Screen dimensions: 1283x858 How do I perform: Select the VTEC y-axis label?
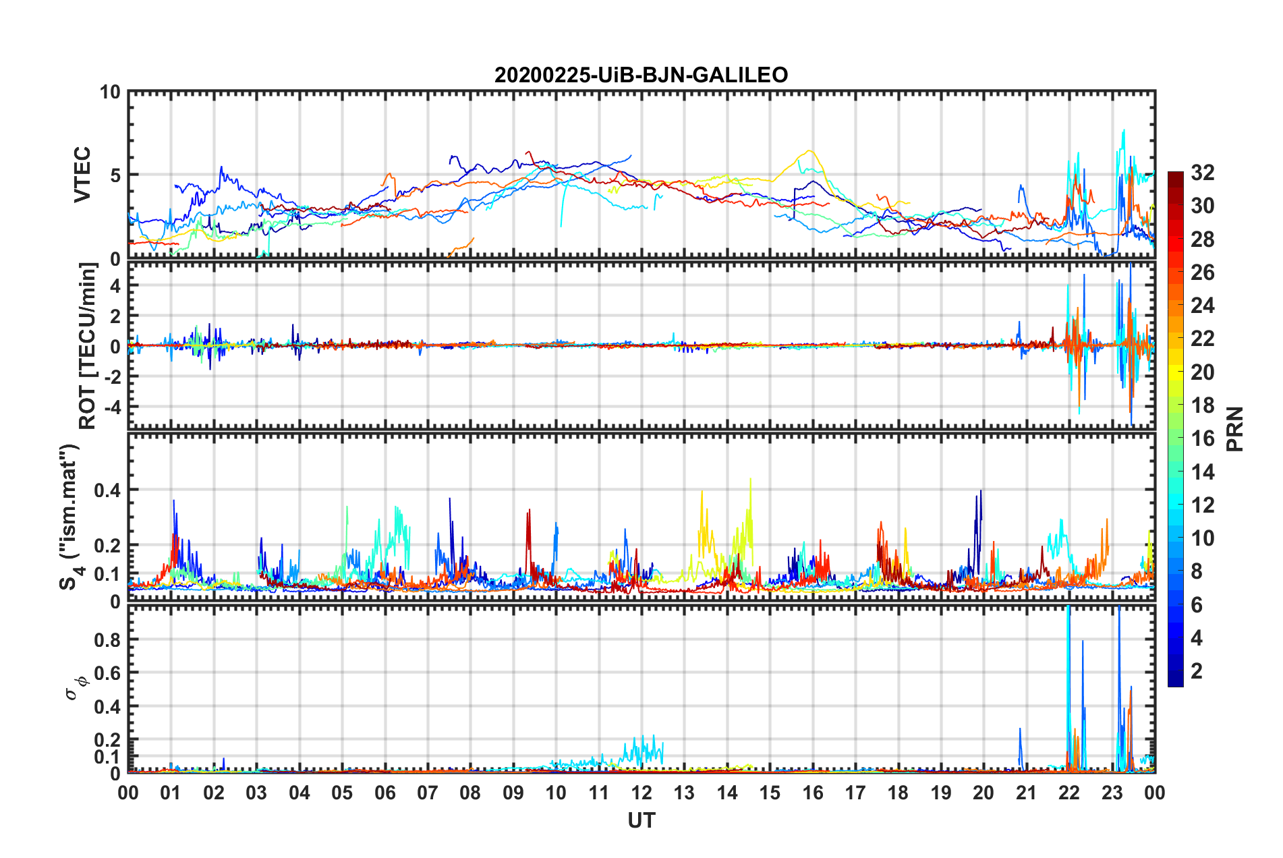(82, 174)
